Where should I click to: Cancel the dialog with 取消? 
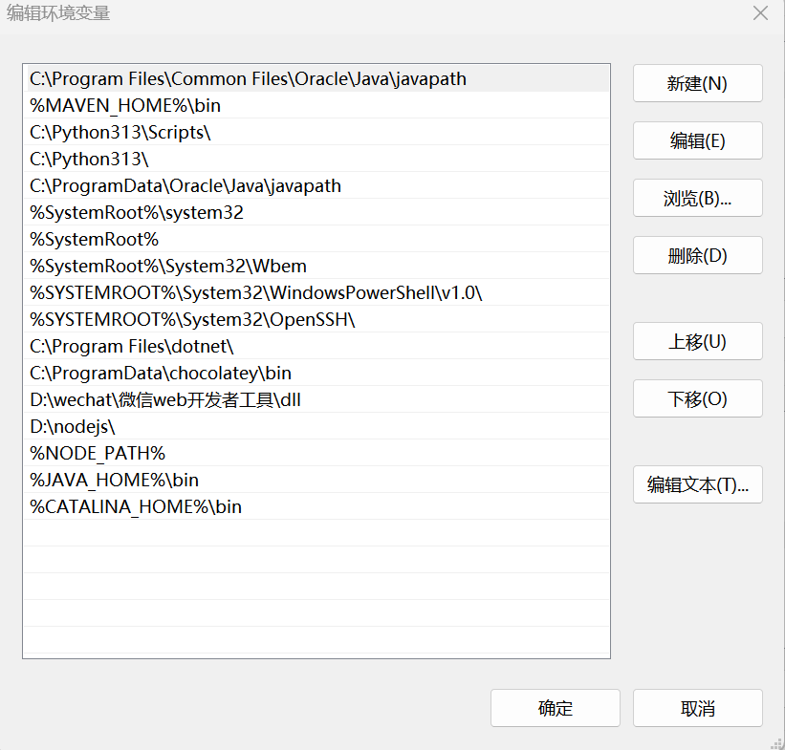pyautogui.click(x=697, y=708)
